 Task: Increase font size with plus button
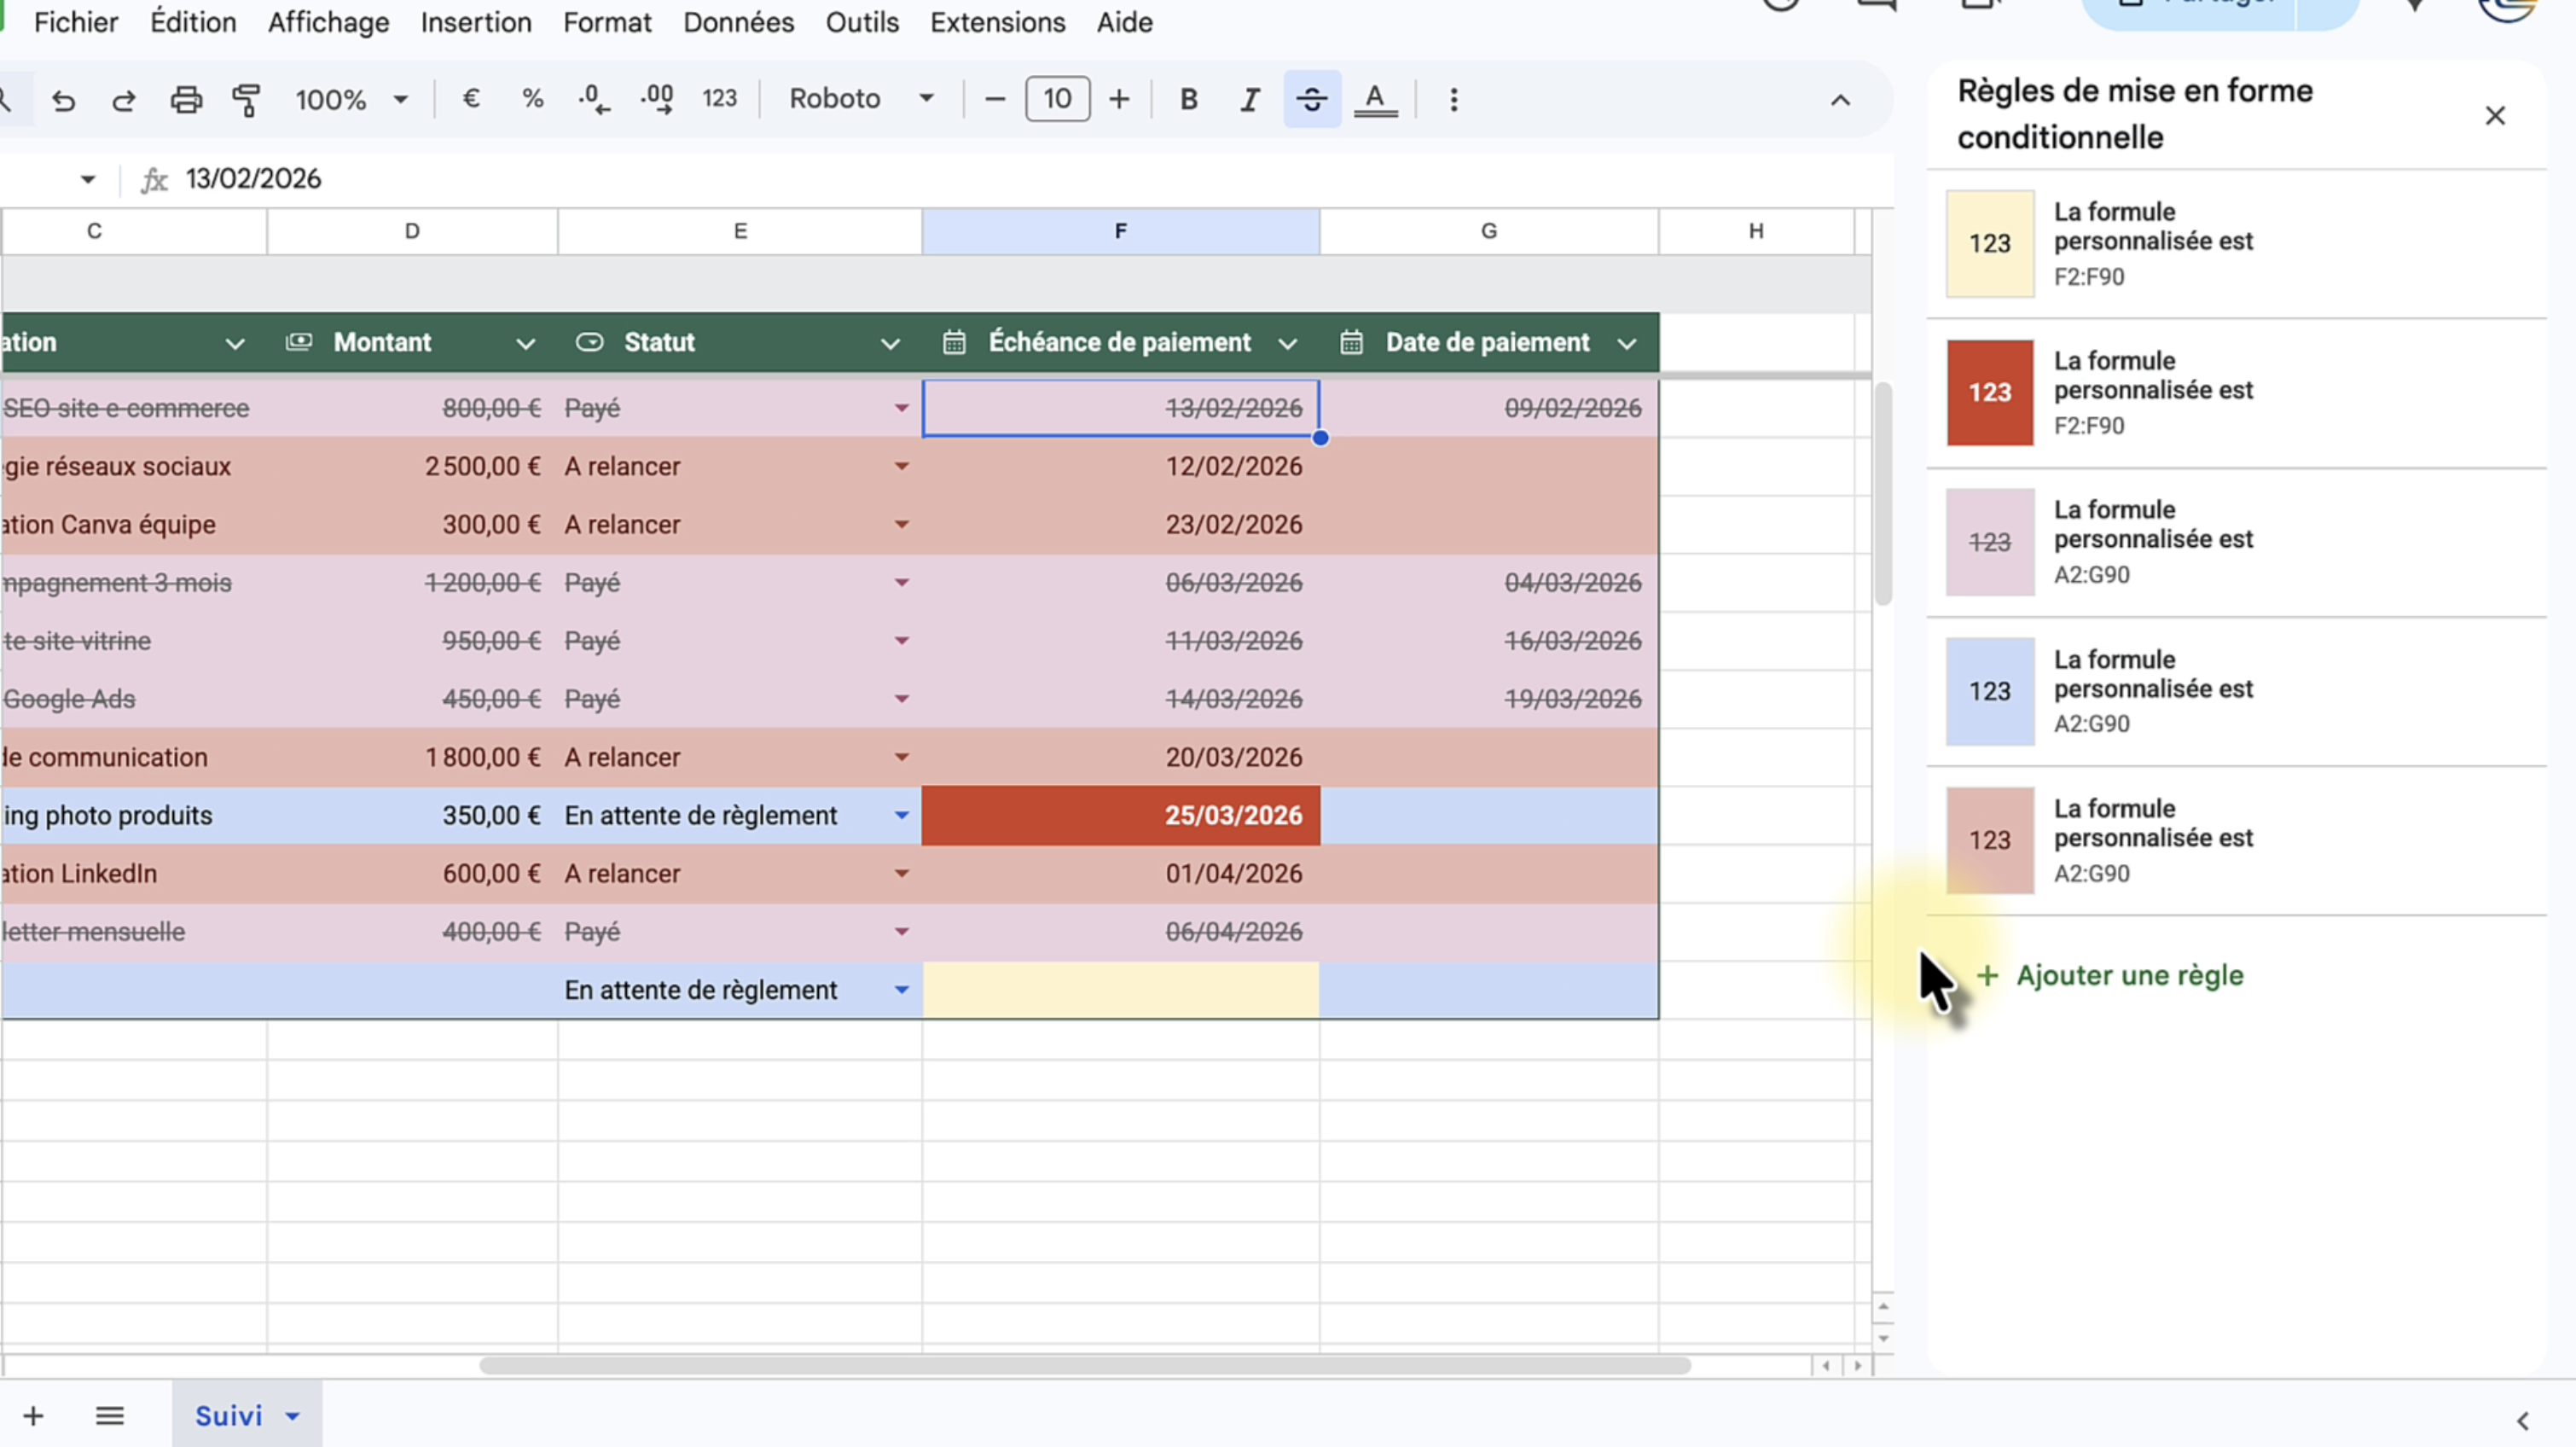coord(1119,100)
